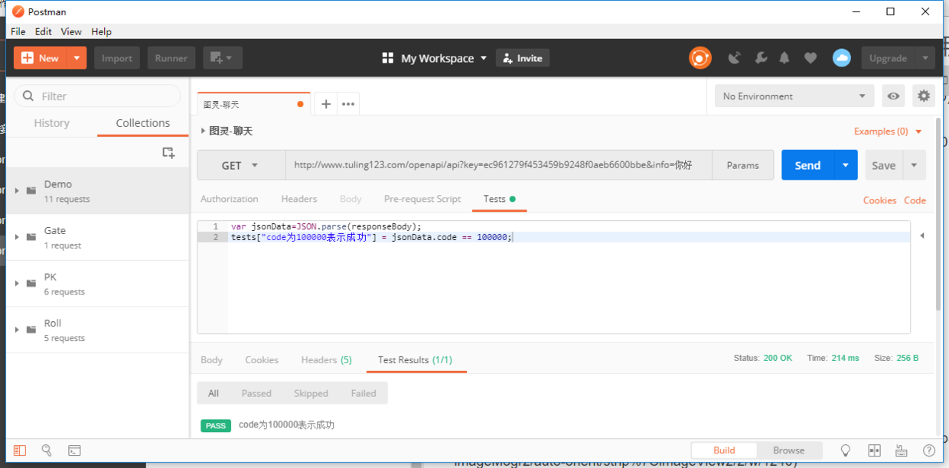Open Postman console icon in status bar
The image size is (949, 468).
[74, 450]
